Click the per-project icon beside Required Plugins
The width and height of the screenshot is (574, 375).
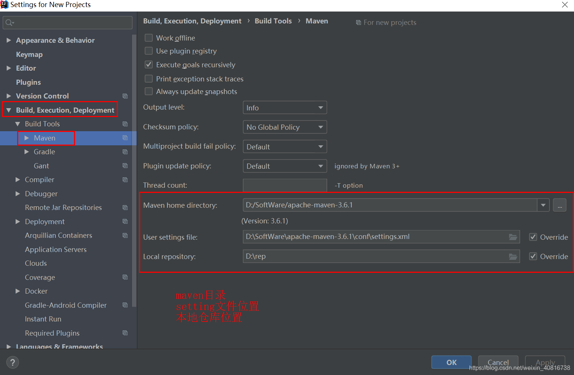(125, 333)
